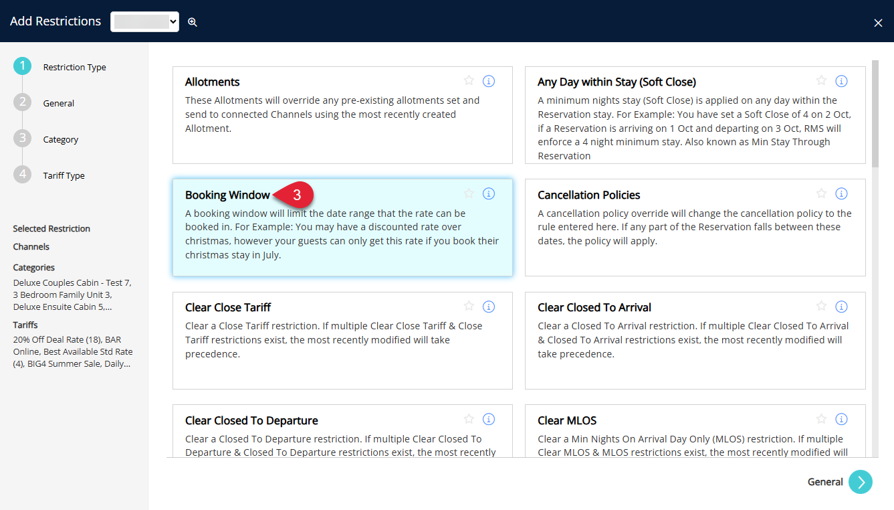Proceed with the teal General arrow button
Screen dimensions: 894x510
click(x=861, y=482)
